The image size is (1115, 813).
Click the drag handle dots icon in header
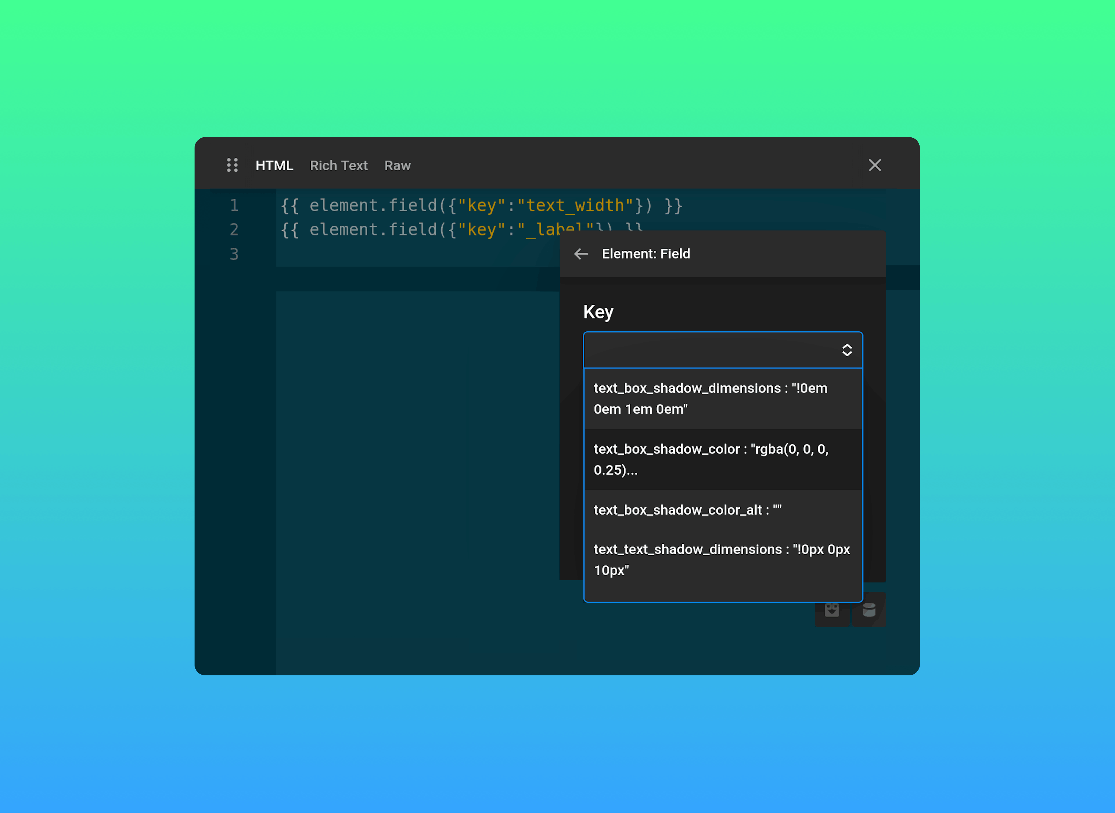pyautogui.click(x=233, y=165)
